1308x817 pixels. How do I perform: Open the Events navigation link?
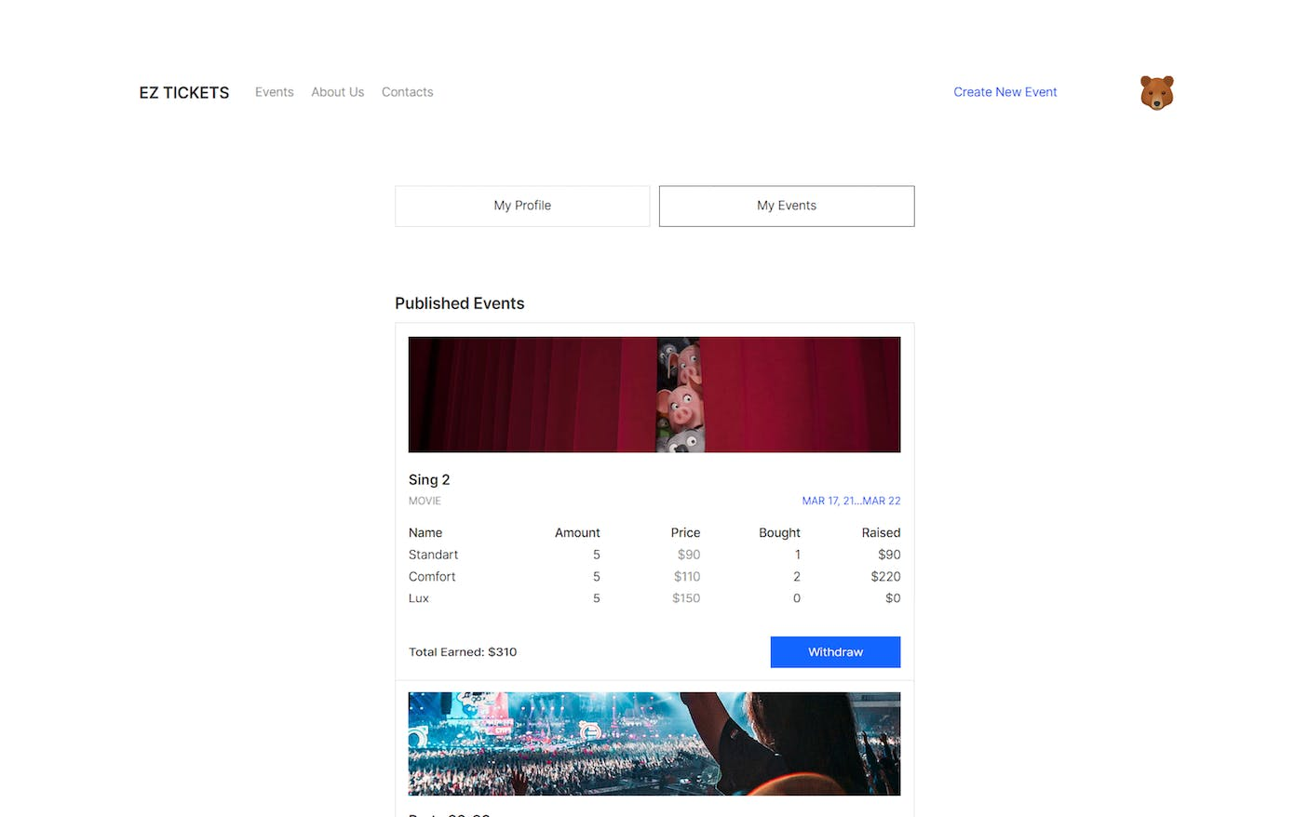point(275,92)
